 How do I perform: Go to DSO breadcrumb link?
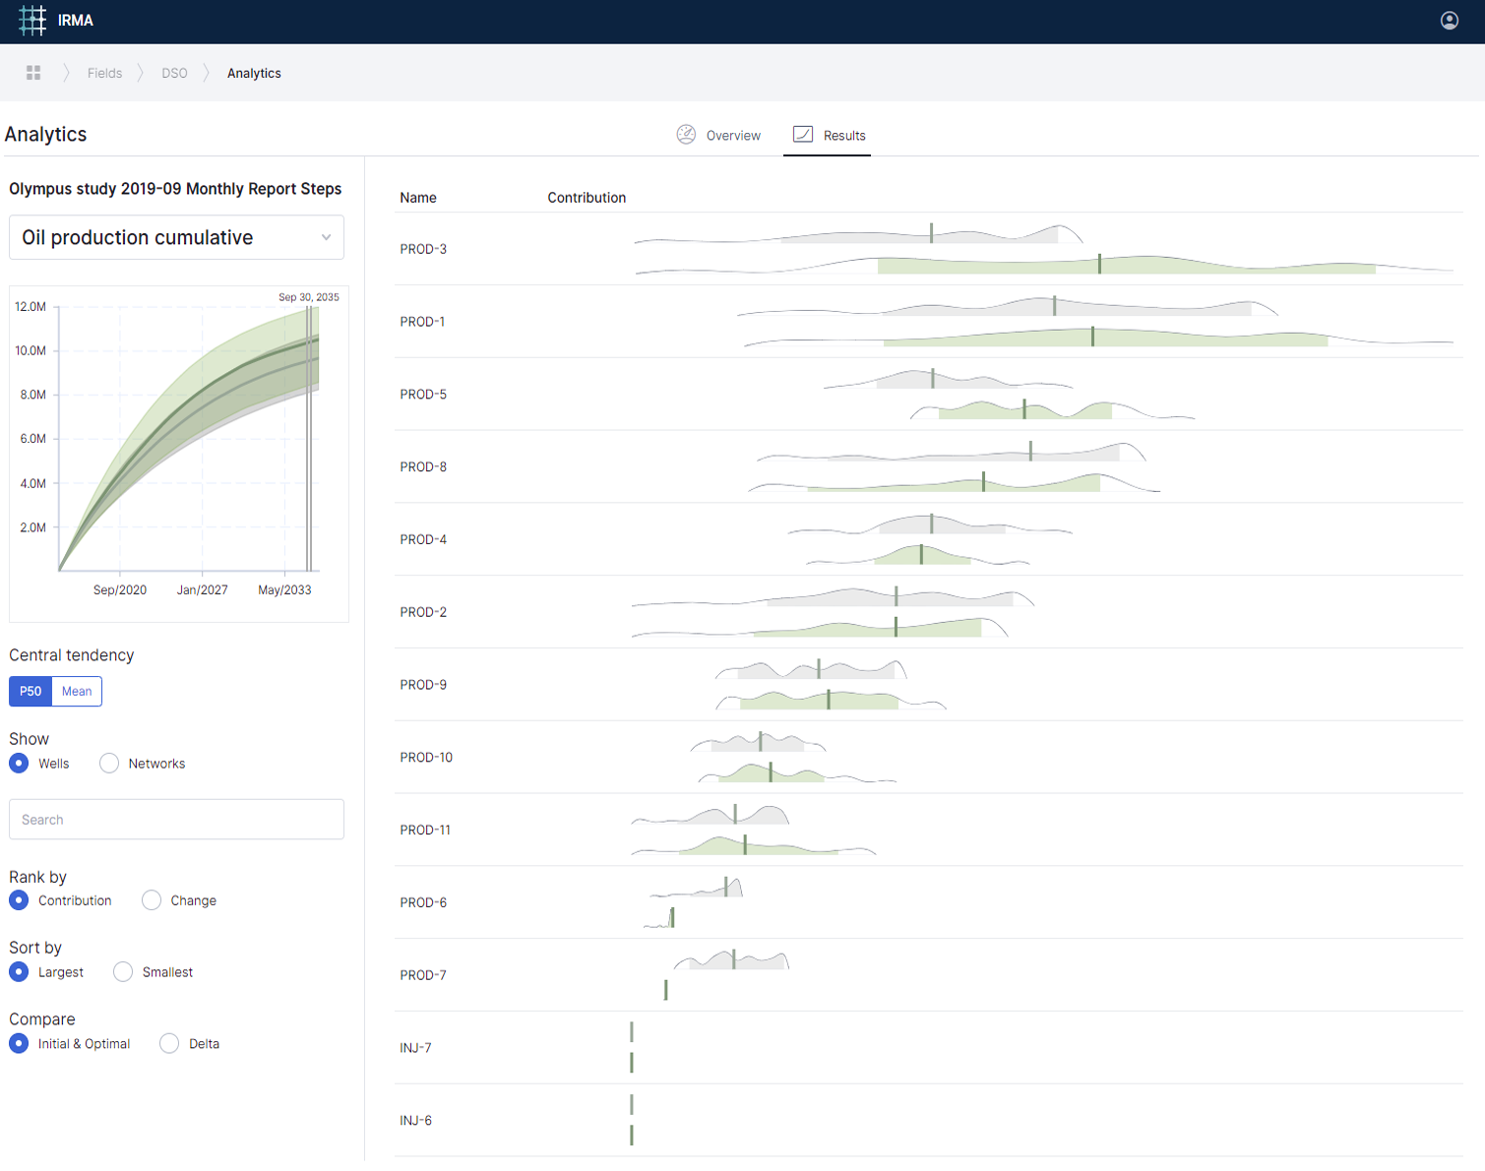click(x=174, y=73)
